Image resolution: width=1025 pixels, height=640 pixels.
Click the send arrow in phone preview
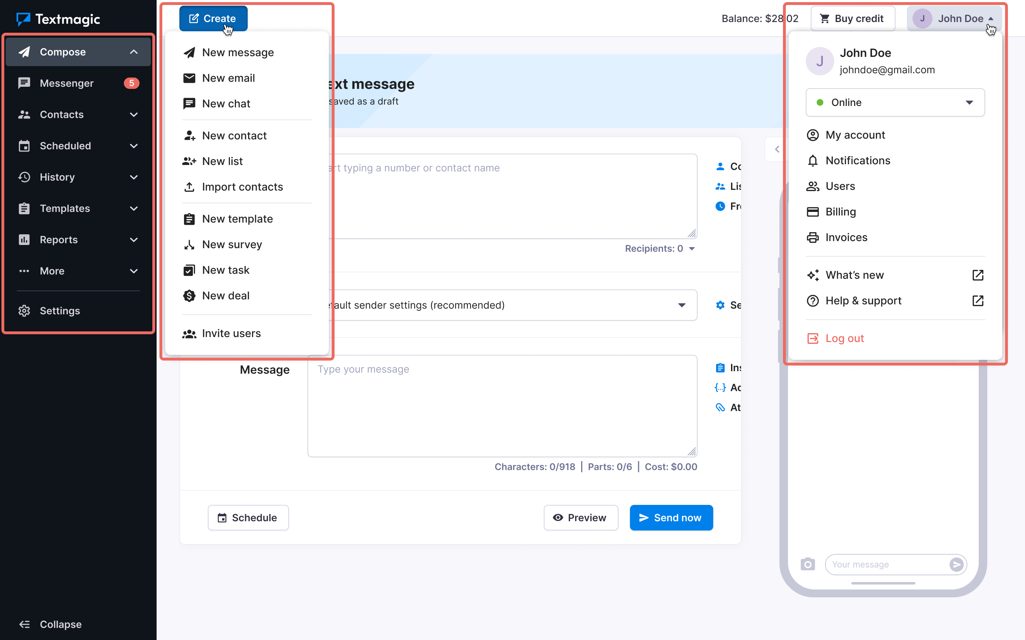[956, 564]
